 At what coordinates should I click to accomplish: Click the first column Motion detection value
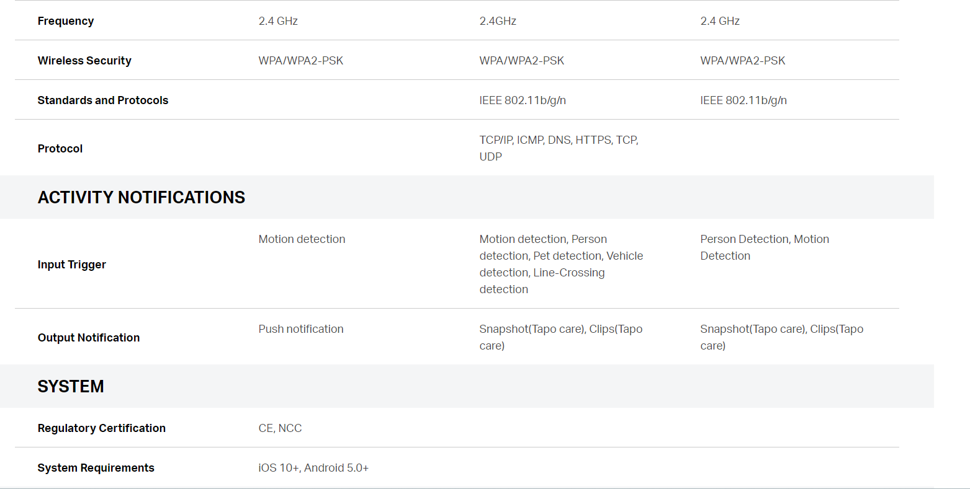(302, 239)
